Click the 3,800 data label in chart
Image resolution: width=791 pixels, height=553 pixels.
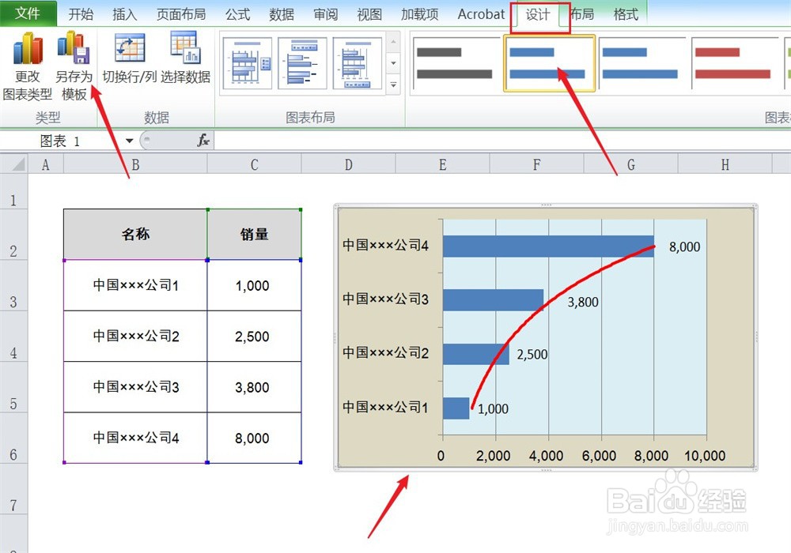[x=583, y=303]
